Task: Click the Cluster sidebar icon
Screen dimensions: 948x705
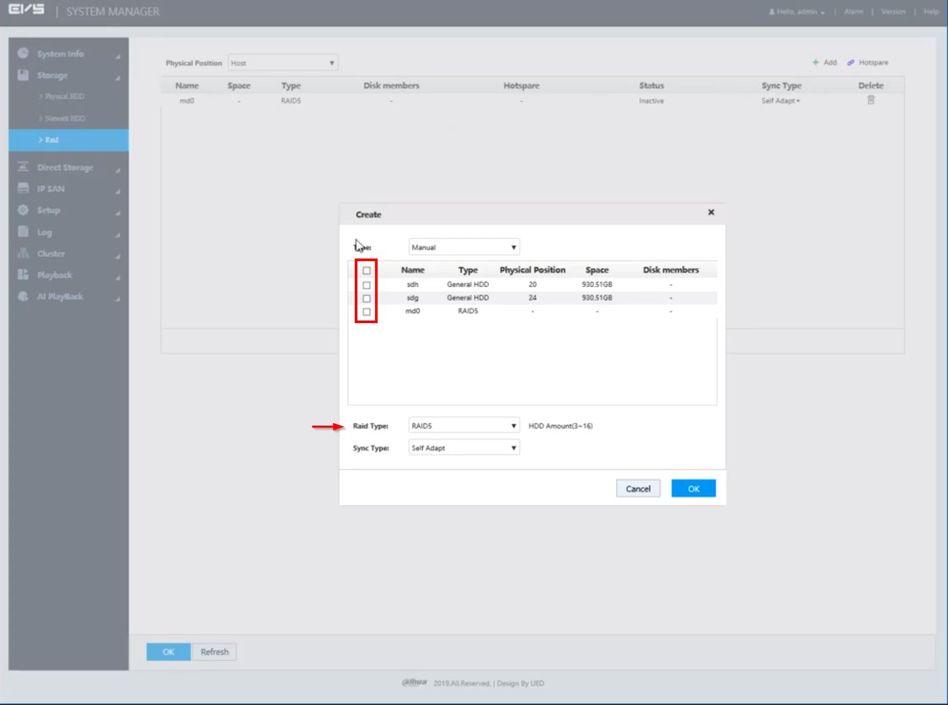Action: 24,253
